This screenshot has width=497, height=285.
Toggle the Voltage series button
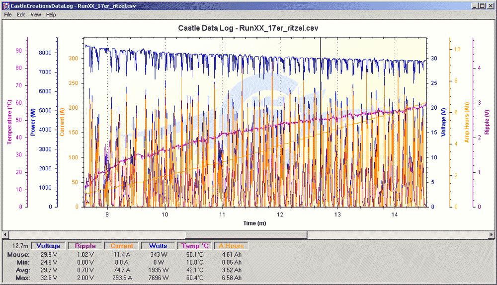click(48, 246)
